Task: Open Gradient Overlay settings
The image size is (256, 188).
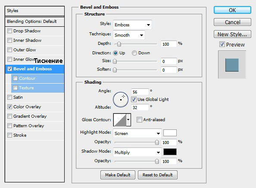Action: point(30,116)
